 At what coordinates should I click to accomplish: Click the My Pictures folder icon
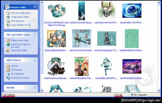(8, 70)
